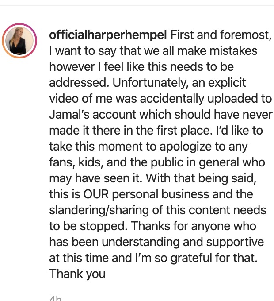Click the officialharperhempel username link
Viewport: 274px width, 301px height.
pos(107,35)
